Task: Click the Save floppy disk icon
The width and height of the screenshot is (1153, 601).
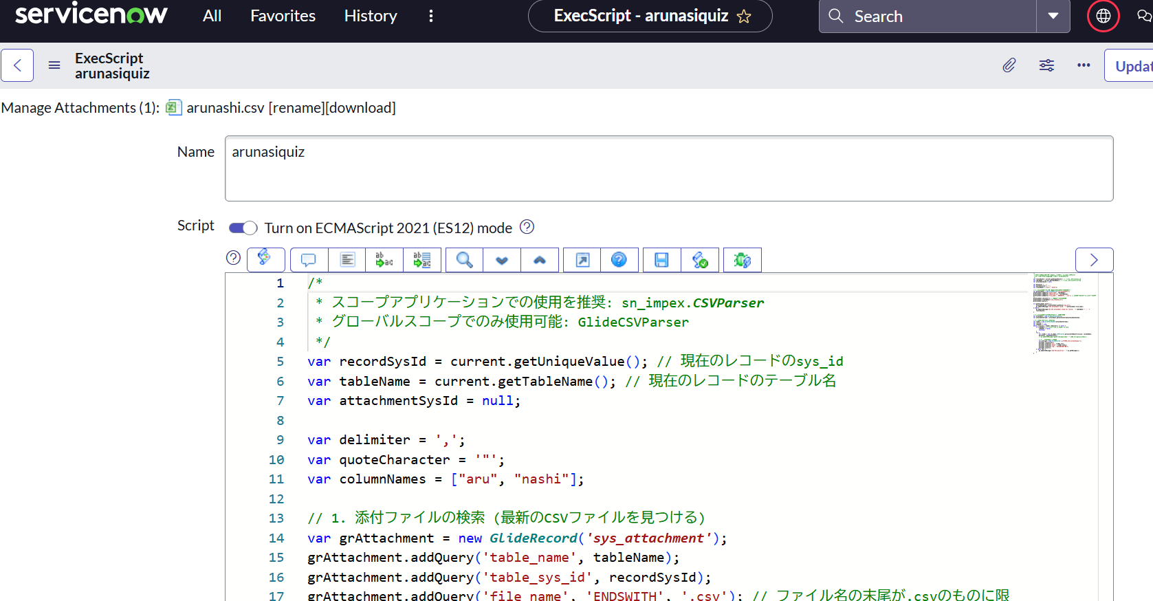Action: [662, 260]
